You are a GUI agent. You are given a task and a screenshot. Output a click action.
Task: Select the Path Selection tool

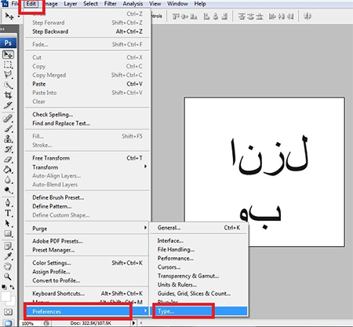pyautogui.click(x=8, y=223)
